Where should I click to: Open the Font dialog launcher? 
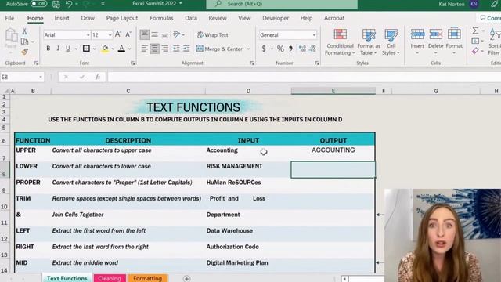click(x=132, y=63)
